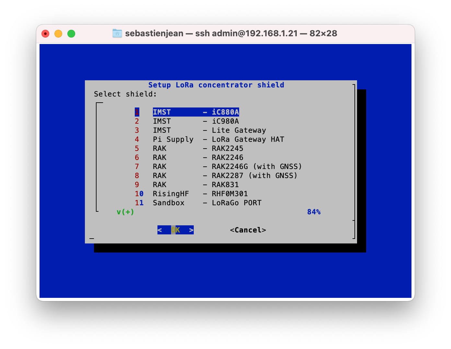Viewport: 451px width, 349px height.
Task: Select the RAK831 shield row
Action: point(187,185)
